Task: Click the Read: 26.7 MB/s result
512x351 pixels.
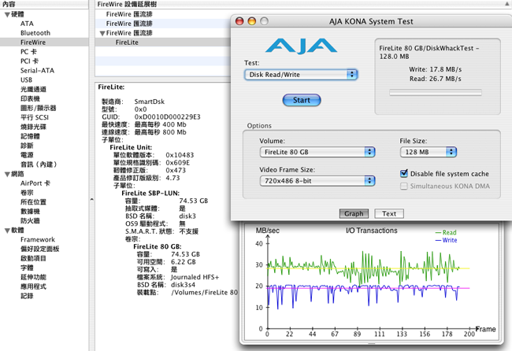Action: click(x=436, y=79)
